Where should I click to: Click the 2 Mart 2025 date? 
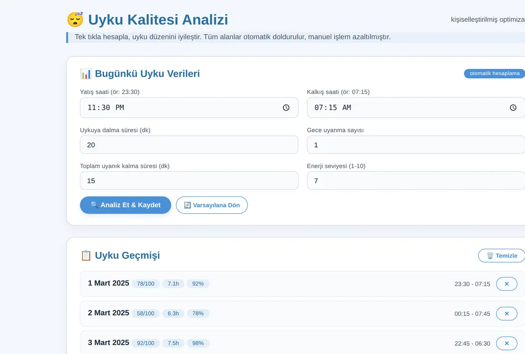coord(108,313)
